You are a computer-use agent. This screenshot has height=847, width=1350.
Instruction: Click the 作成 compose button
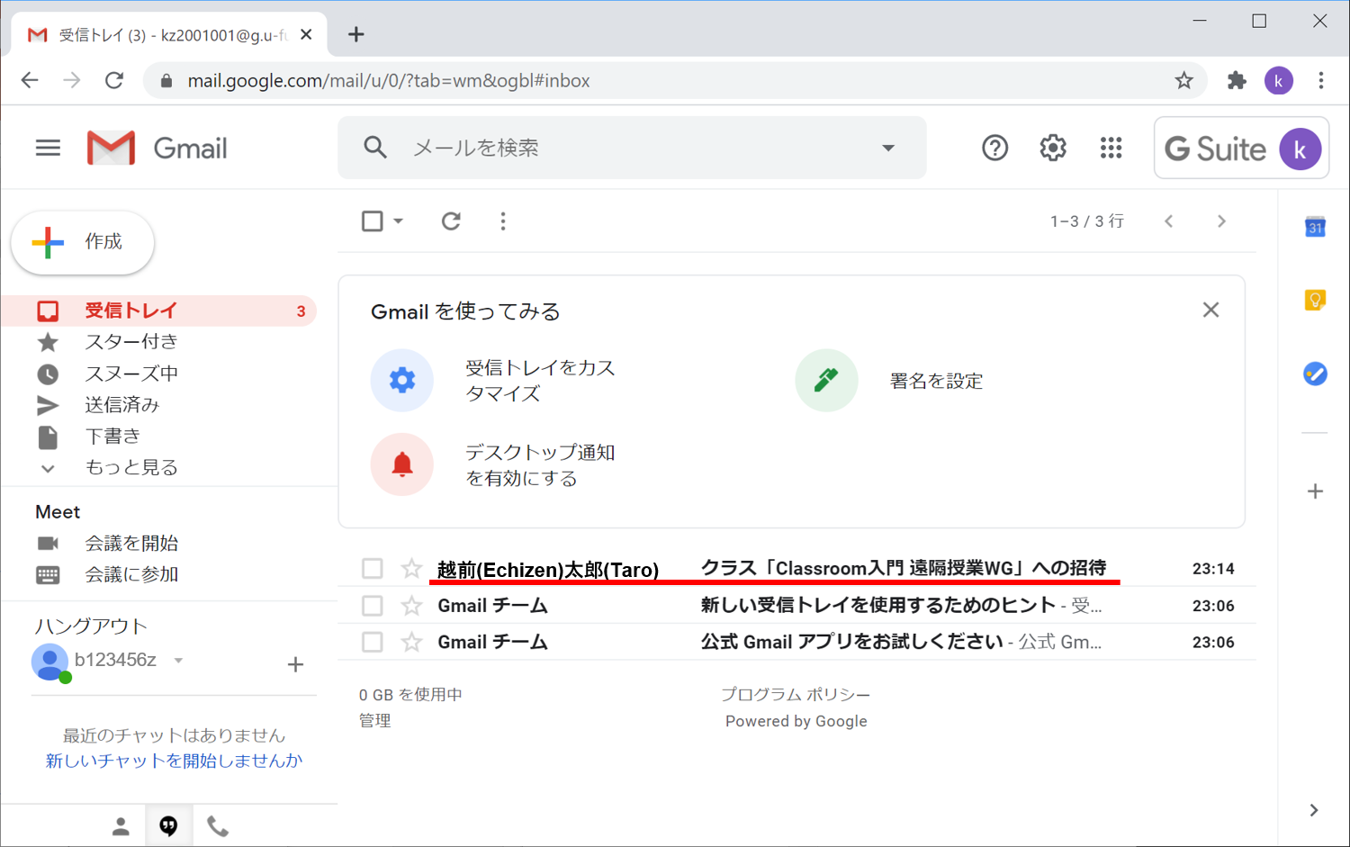coord(83,242)
